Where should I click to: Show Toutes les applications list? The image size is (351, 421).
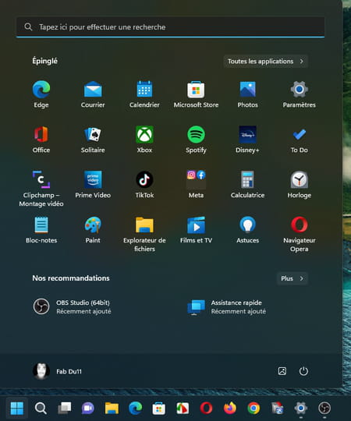pos(266,62)
